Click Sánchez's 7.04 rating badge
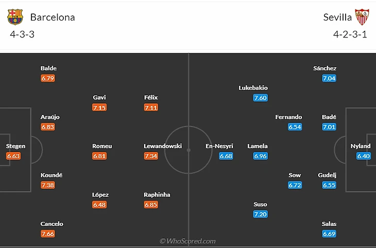376x248 pixels. coord(329,78)
